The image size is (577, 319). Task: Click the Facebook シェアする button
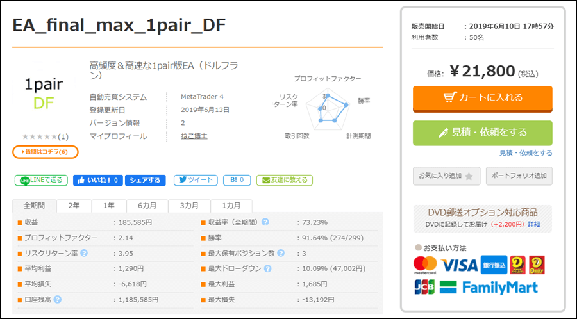pos(145,180)
